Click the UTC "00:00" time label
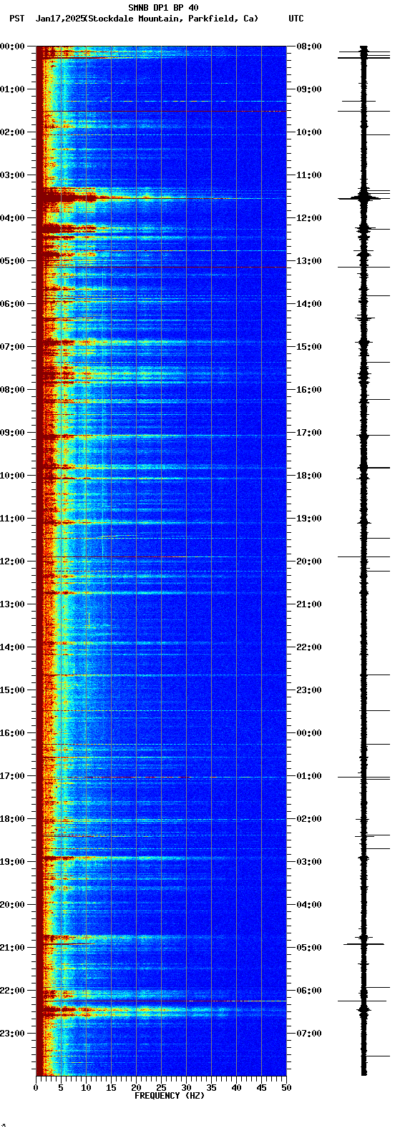Viewport: 395px width, 1133px height. click(x=309, y=733)
